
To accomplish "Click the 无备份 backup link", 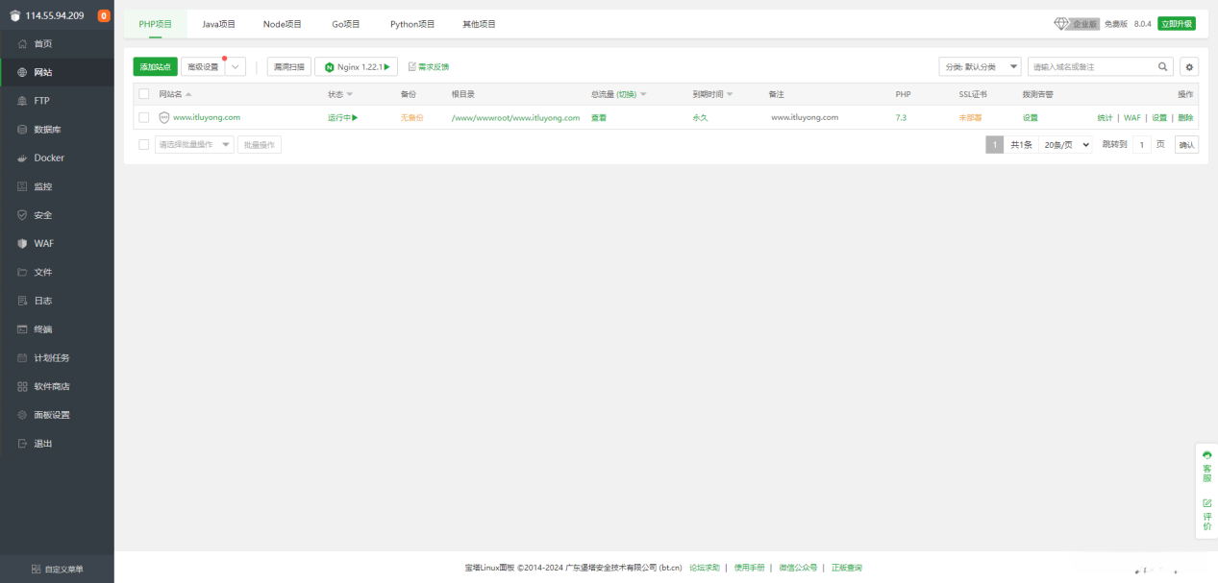I will tap(411, 117).
